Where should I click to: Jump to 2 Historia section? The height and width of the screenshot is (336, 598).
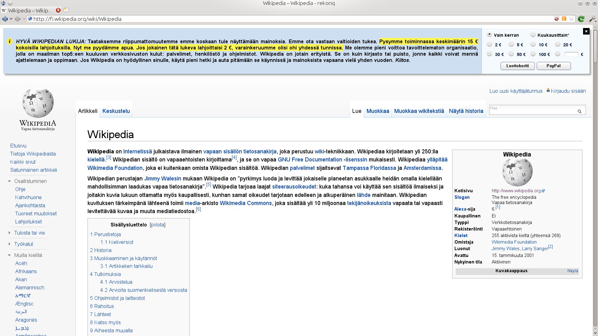[101, 250]
